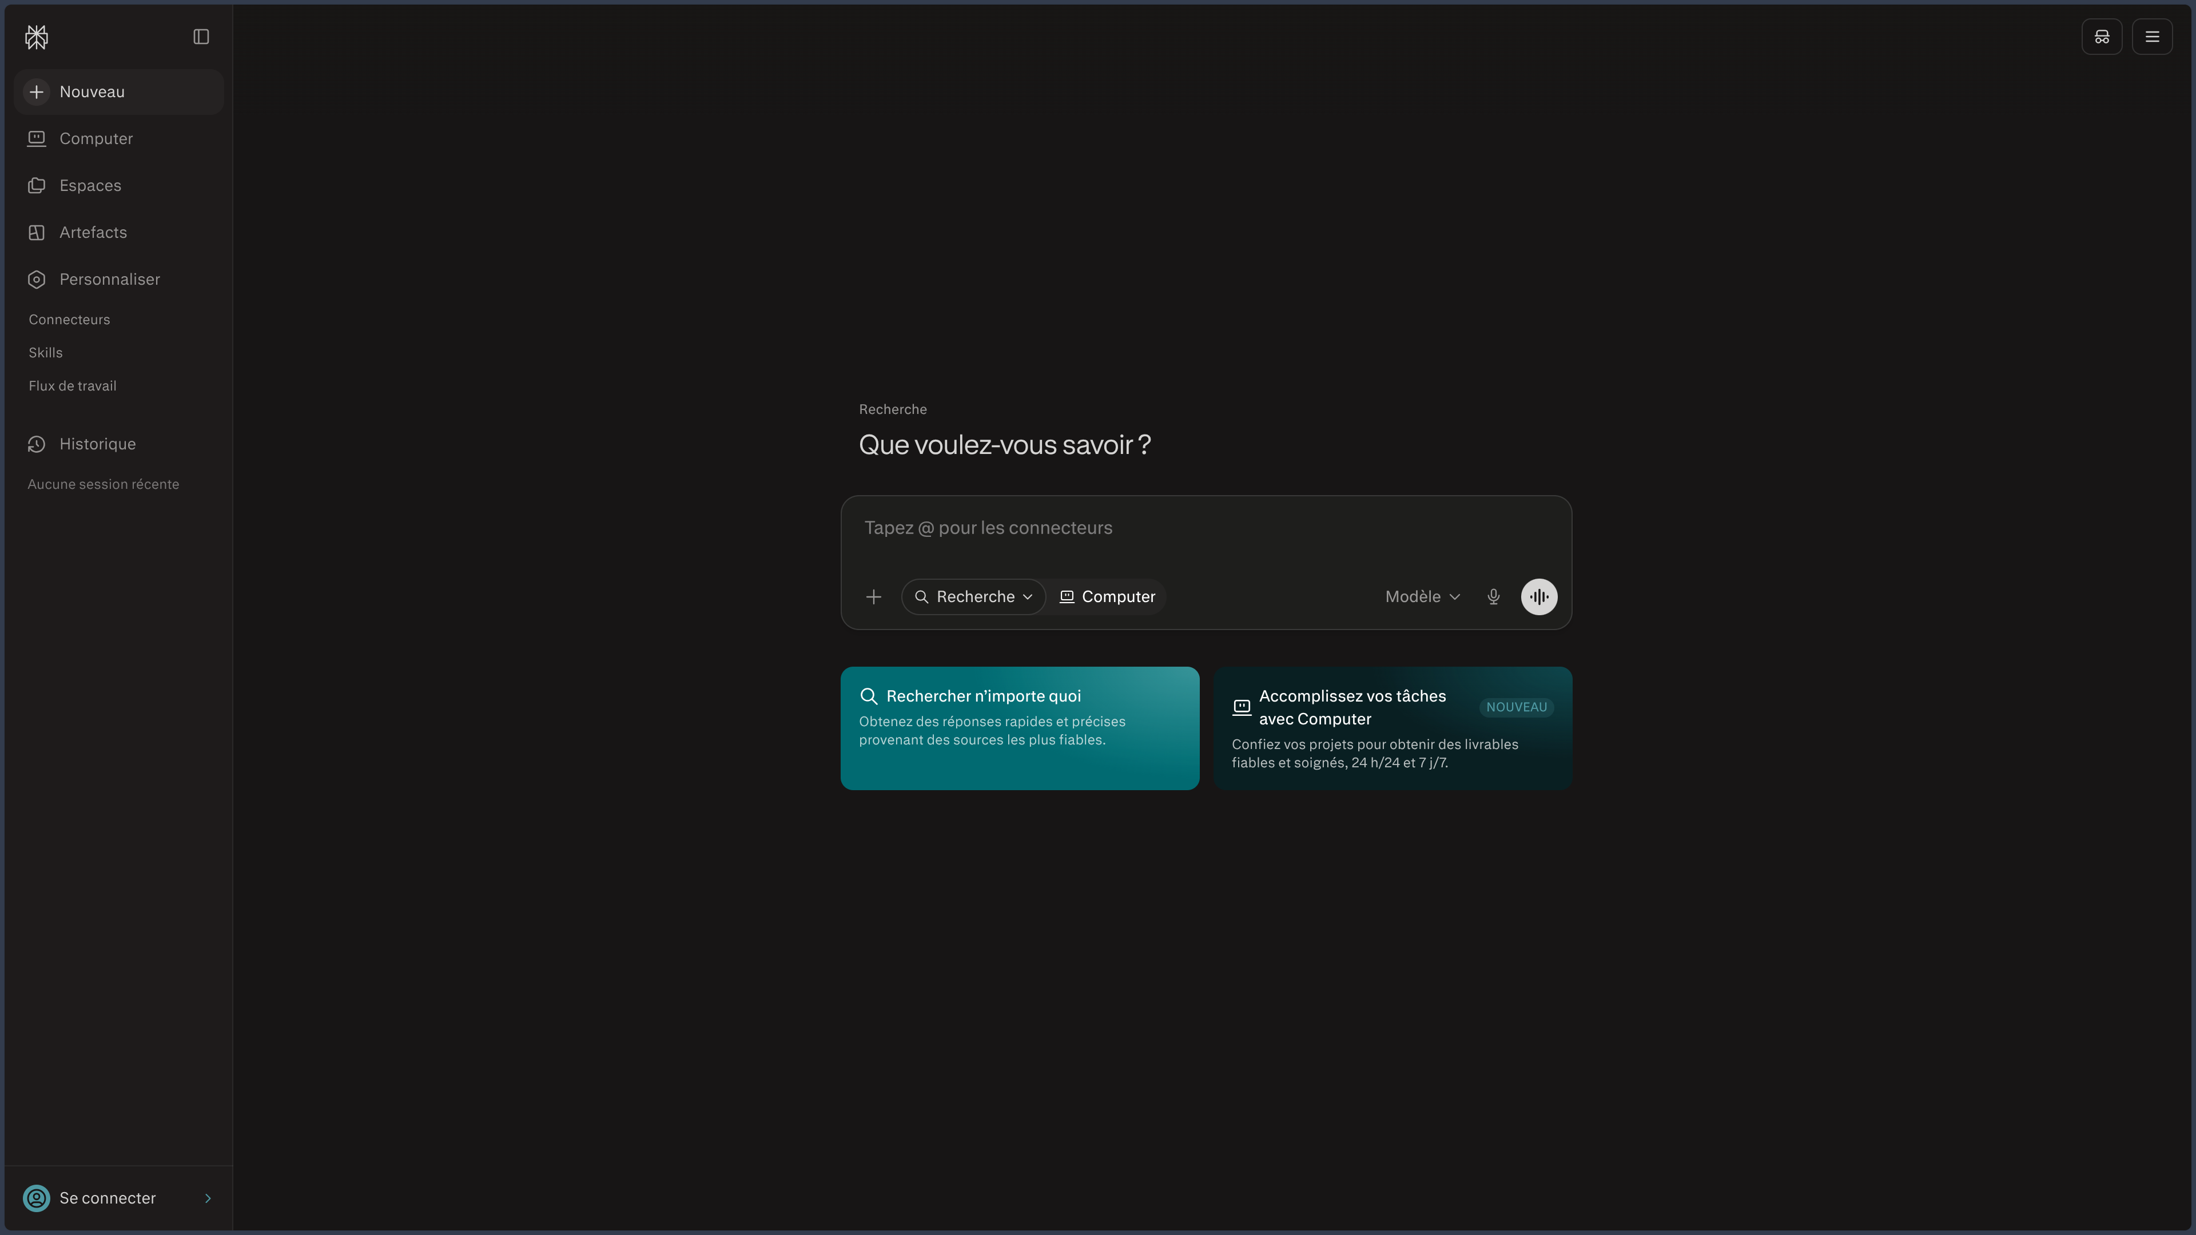Start a new thread via Nouveau
The image size is (2196, 1235).
pos(118,92)
